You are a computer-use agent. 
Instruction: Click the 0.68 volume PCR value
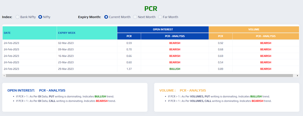point(220,50)
